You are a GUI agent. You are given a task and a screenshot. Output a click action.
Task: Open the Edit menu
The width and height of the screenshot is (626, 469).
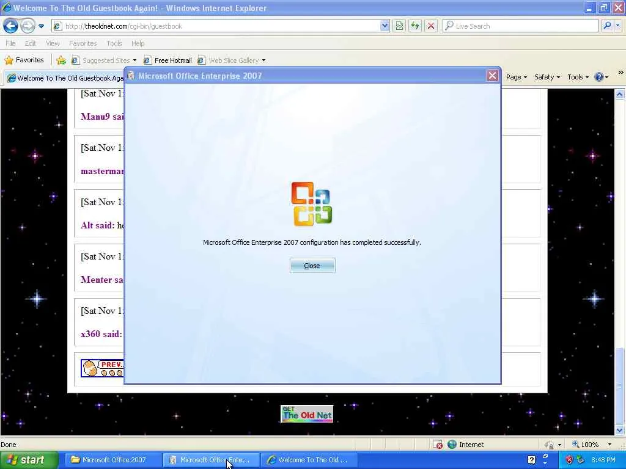31,43
